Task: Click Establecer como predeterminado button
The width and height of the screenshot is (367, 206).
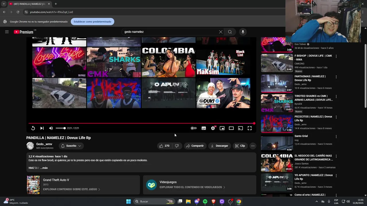Action: pos(92,21)
